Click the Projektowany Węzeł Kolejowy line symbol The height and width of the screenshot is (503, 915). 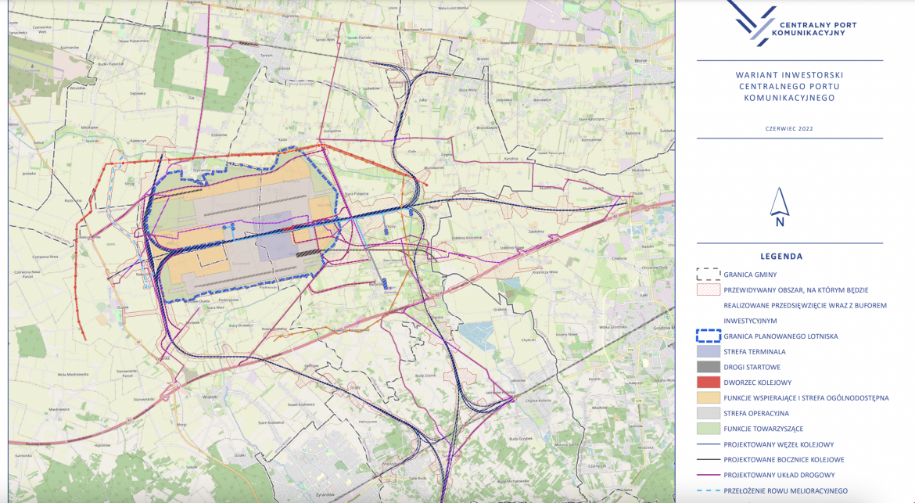tap(708, 444)
